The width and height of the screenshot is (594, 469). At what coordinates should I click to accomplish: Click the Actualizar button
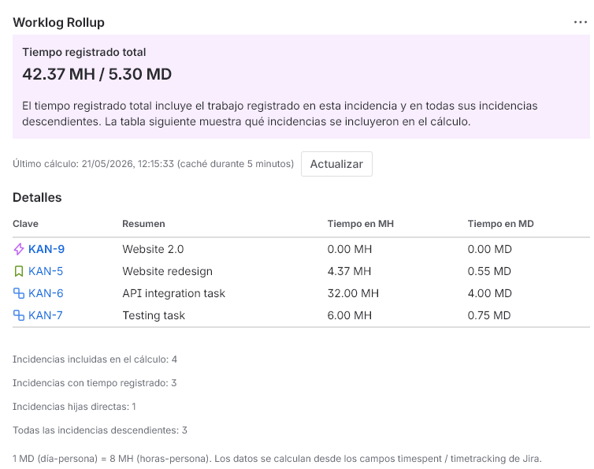336,164
